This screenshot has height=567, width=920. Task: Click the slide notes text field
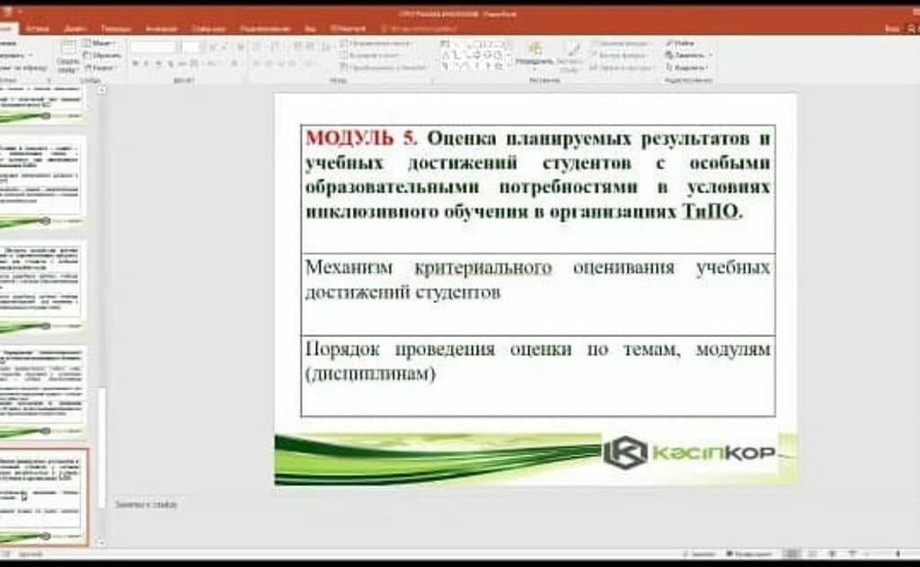pyautogui.click(x=449, y=505)
